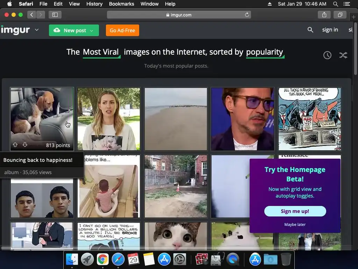Open System Preferences from the Dock
358x269 pixels.
(180, 260)
